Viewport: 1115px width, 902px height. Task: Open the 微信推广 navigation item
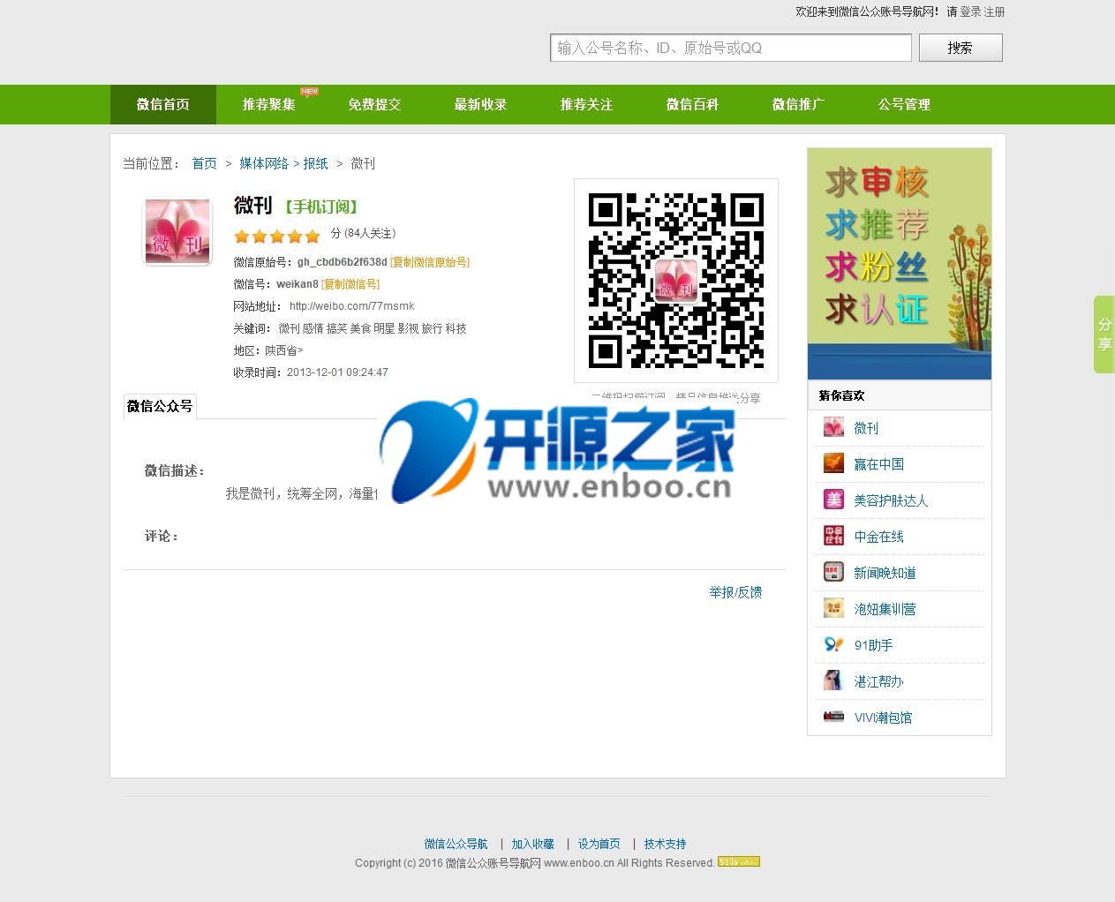[799, 104]
